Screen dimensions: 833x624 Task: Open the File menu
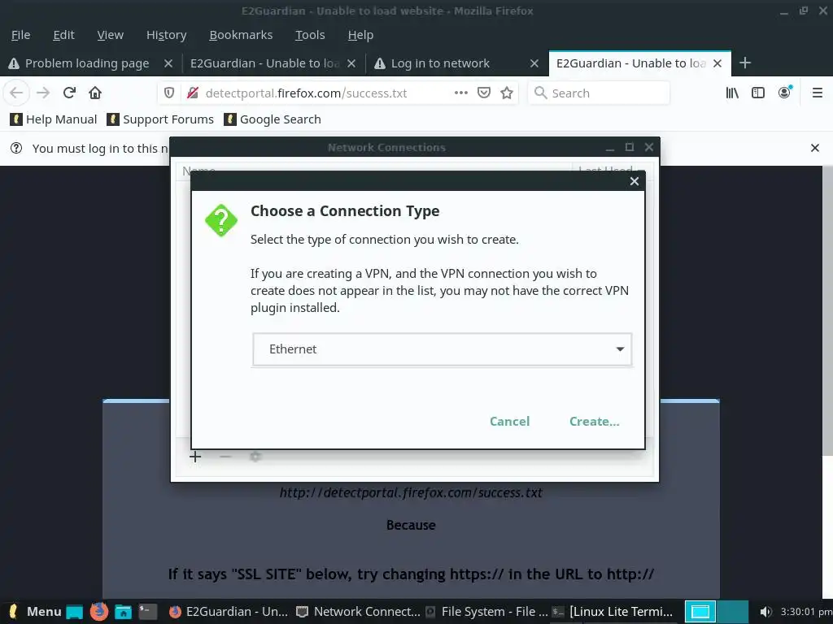tap(20, 35)
